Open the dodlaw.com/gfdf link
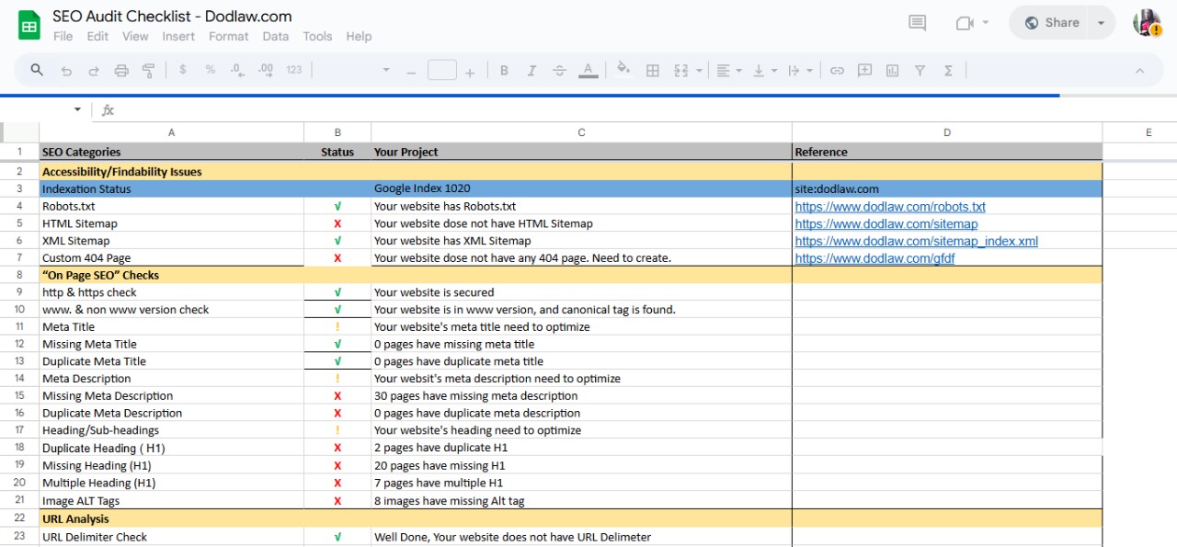Viewport: 1177px width, 547px height. tap(875, 259)
